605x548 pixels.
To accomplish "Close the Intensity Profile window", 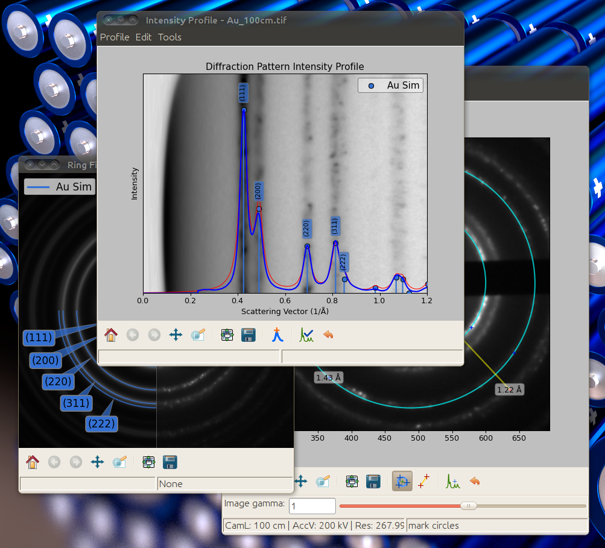I will tap(109, 20).
